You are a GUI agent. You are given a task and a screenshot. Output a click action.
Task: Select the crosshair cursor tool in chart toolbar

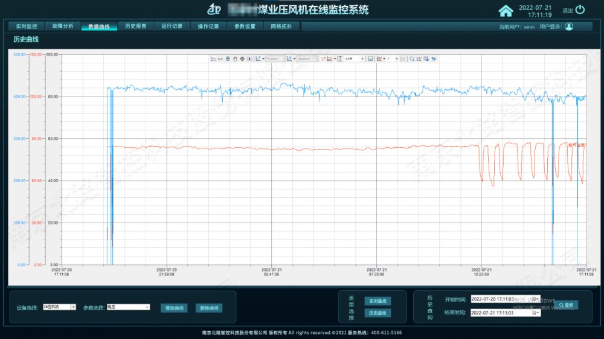[x=242, y=59]
